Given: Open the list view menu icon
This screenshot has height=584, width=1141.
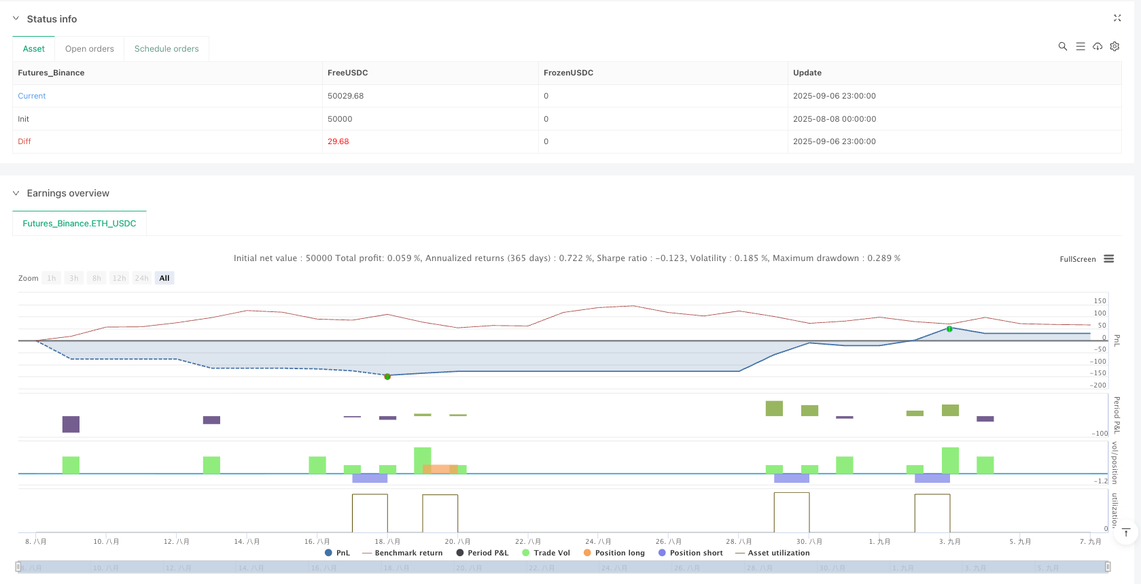Looking at the screenshot, I should (x=1080, y=46).
